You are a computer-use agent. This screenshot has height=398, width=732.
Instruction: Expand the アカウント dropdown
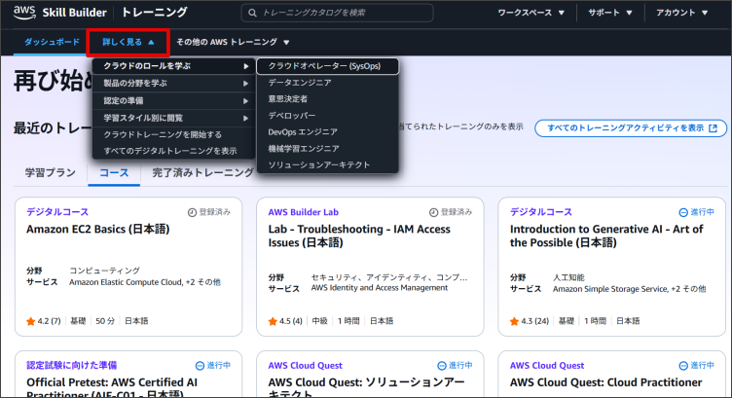coord(690,14)
